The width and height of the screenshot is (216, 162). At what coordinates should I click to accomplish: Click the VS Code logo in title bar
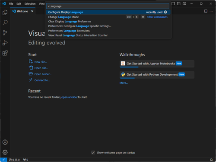tap(4, 3)
